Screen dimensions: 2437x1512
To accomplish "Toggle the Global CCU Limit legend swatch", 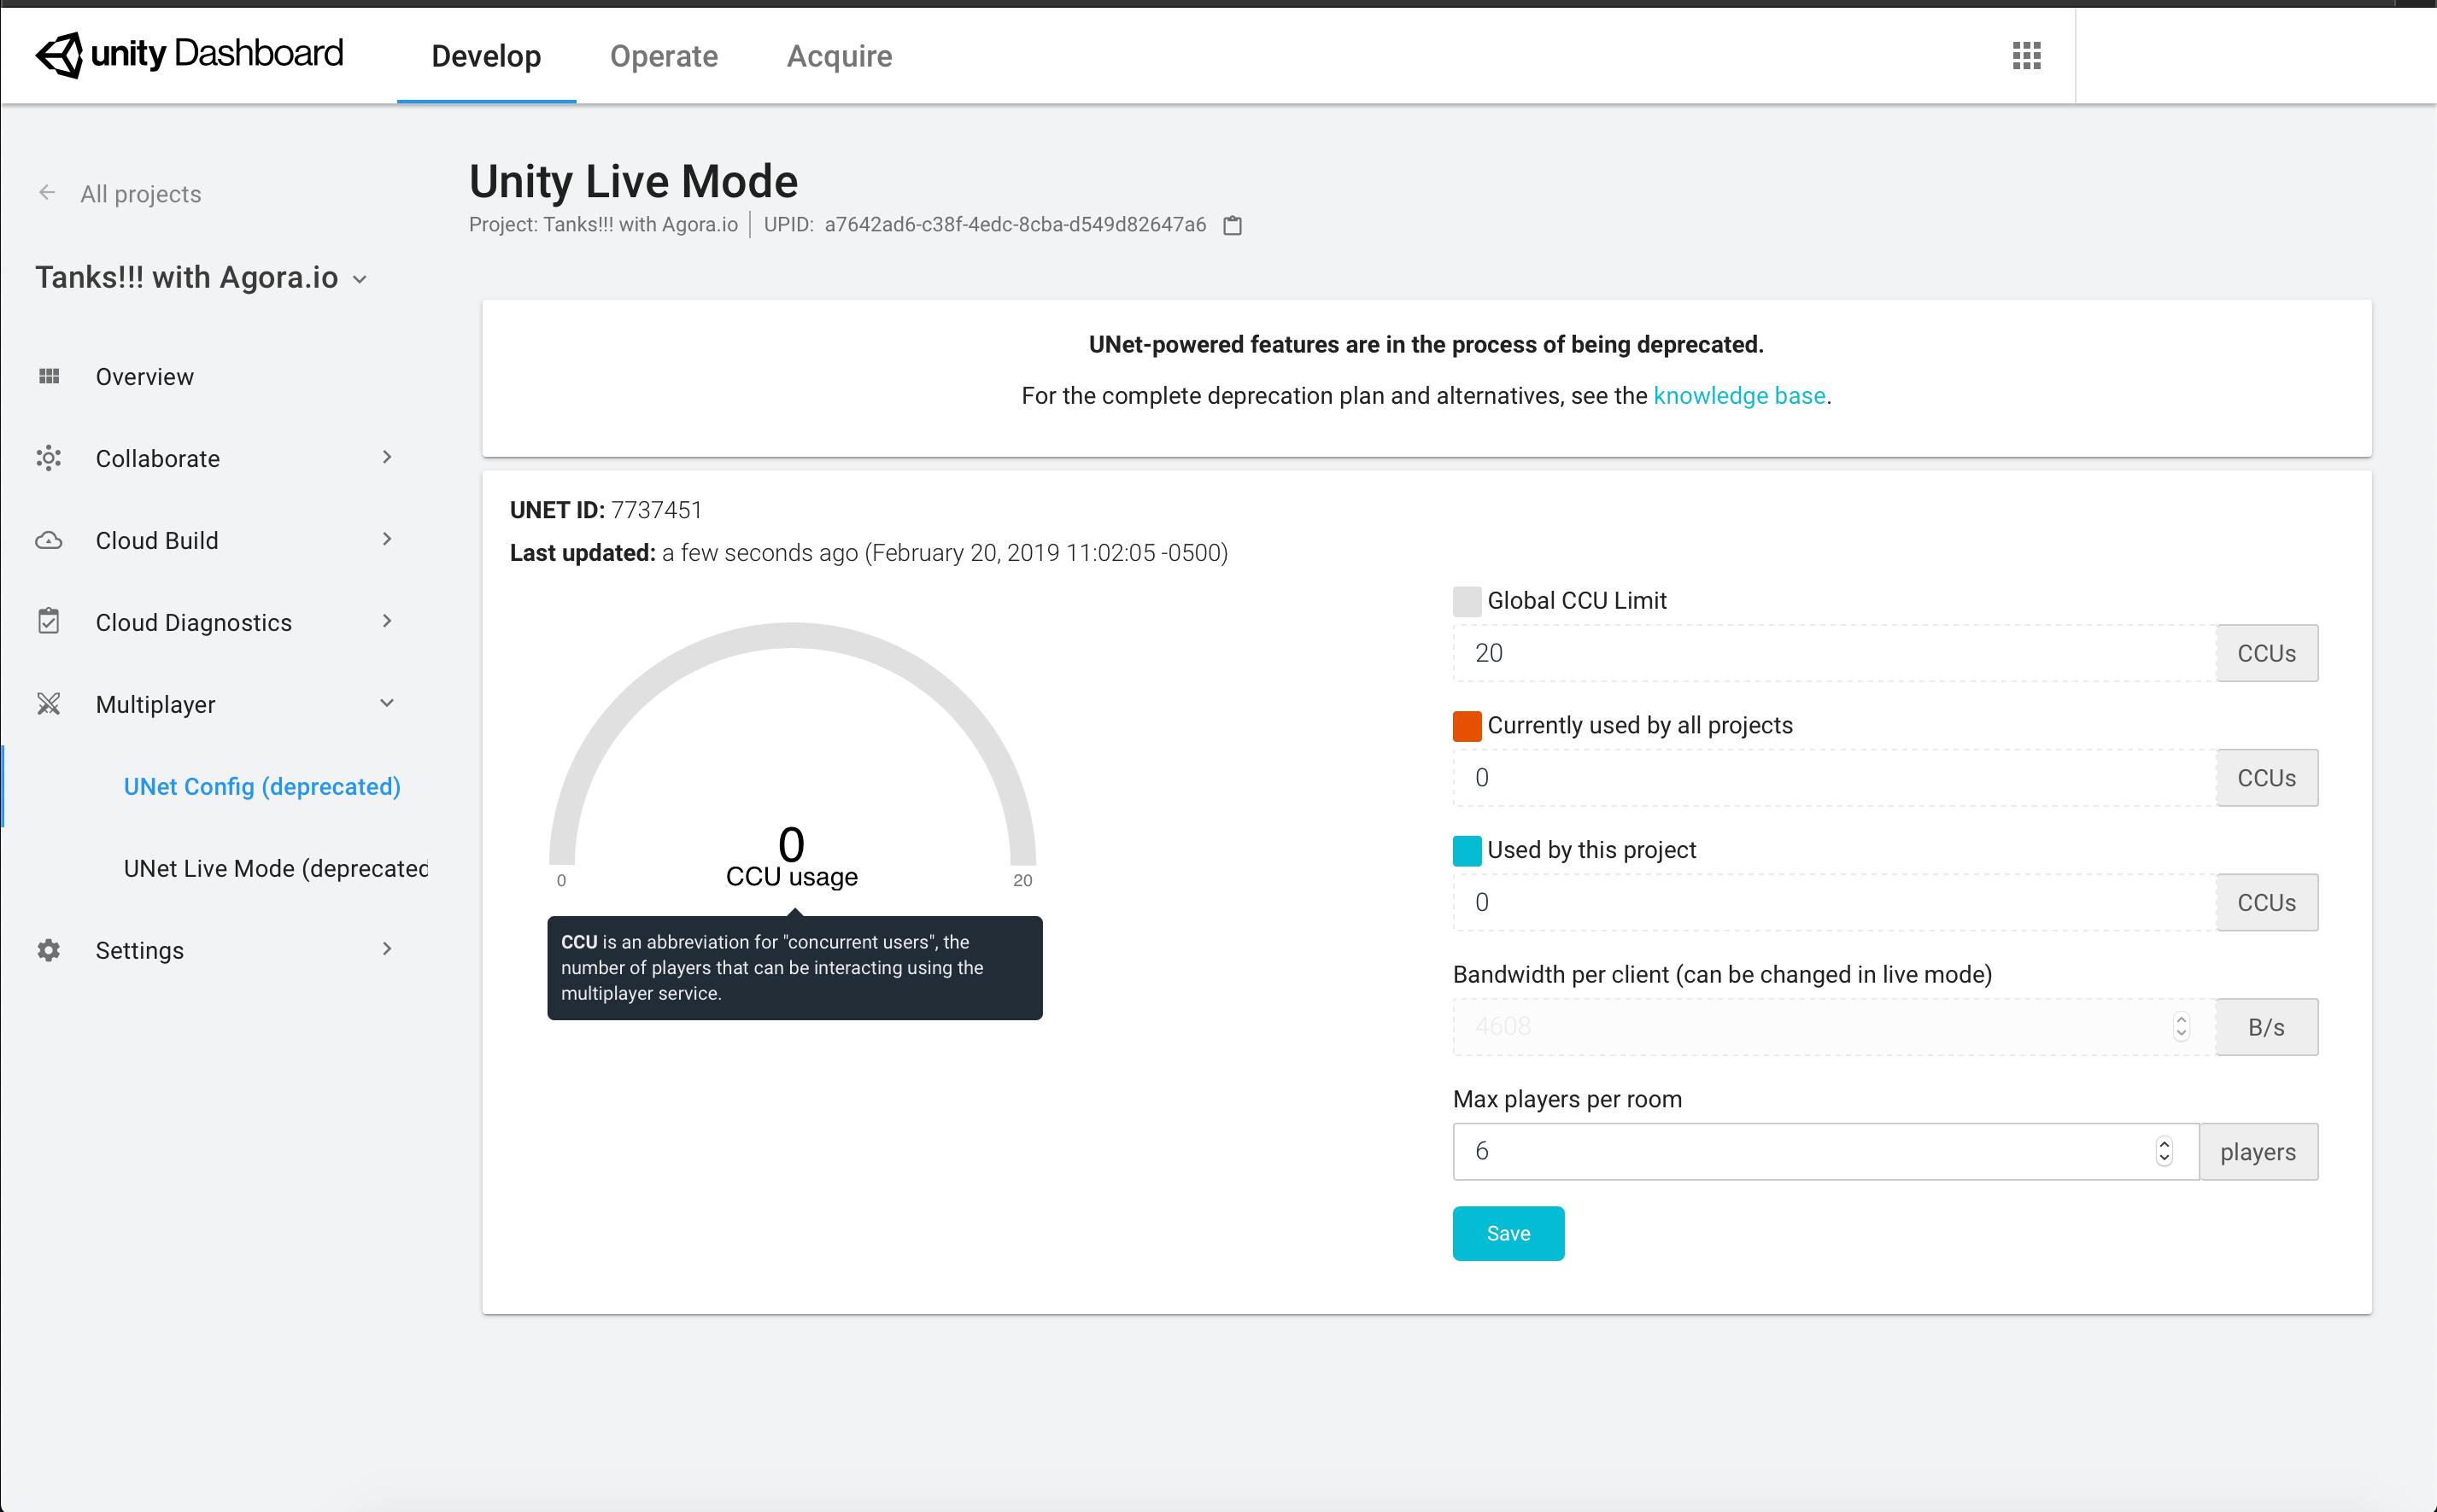I will click(x=1467, y=600).
